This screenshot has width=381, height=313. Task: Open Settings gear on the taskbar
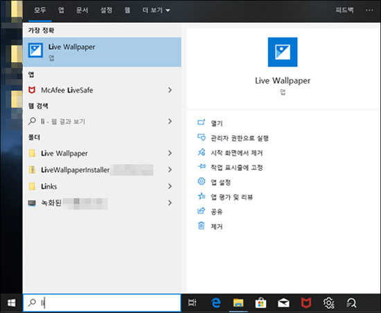[x=329, y=303]
